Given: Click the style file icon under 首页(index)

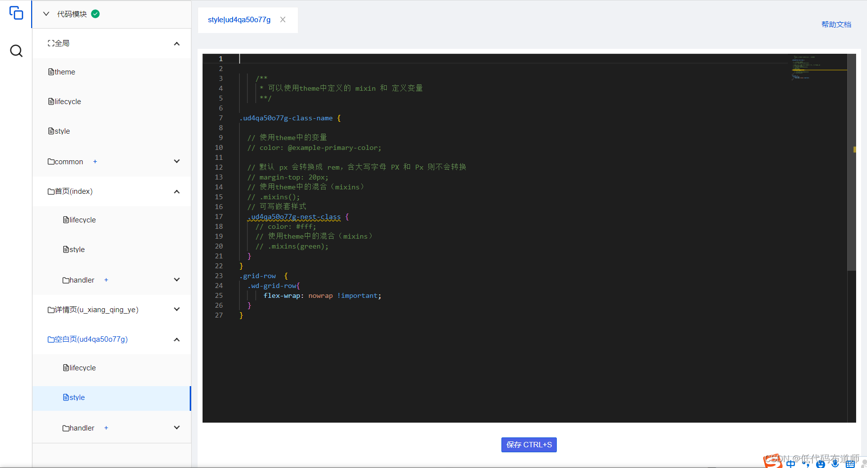Looking at the screenshot, I should coord(66,250).
